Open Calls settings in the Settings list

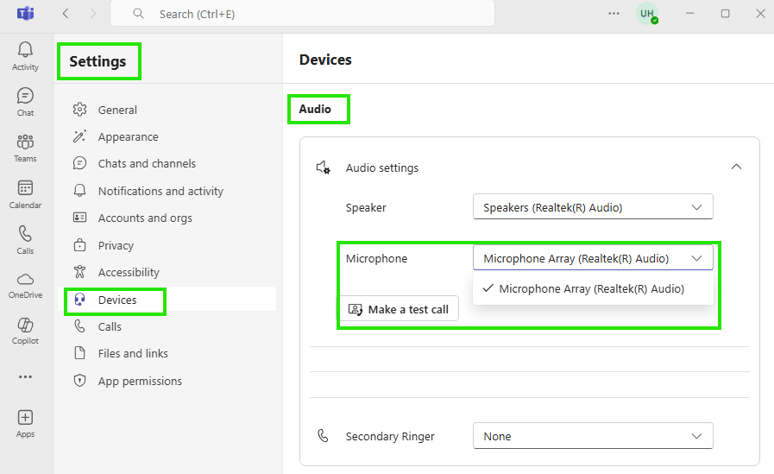click(x=110, y=326)
